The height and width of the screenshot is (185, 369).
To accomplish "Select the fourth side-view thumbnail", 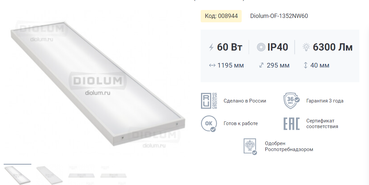I will pyautogui.click(x=113, y=175).
